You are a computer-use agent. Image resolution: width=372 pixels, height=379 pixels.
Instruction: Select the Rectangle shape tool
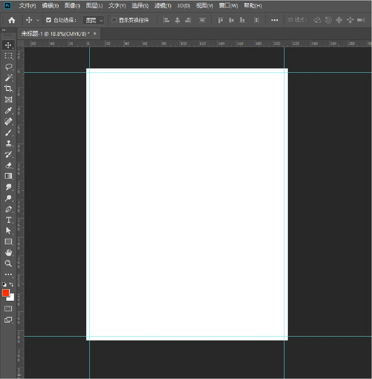[x=8, y=242]
